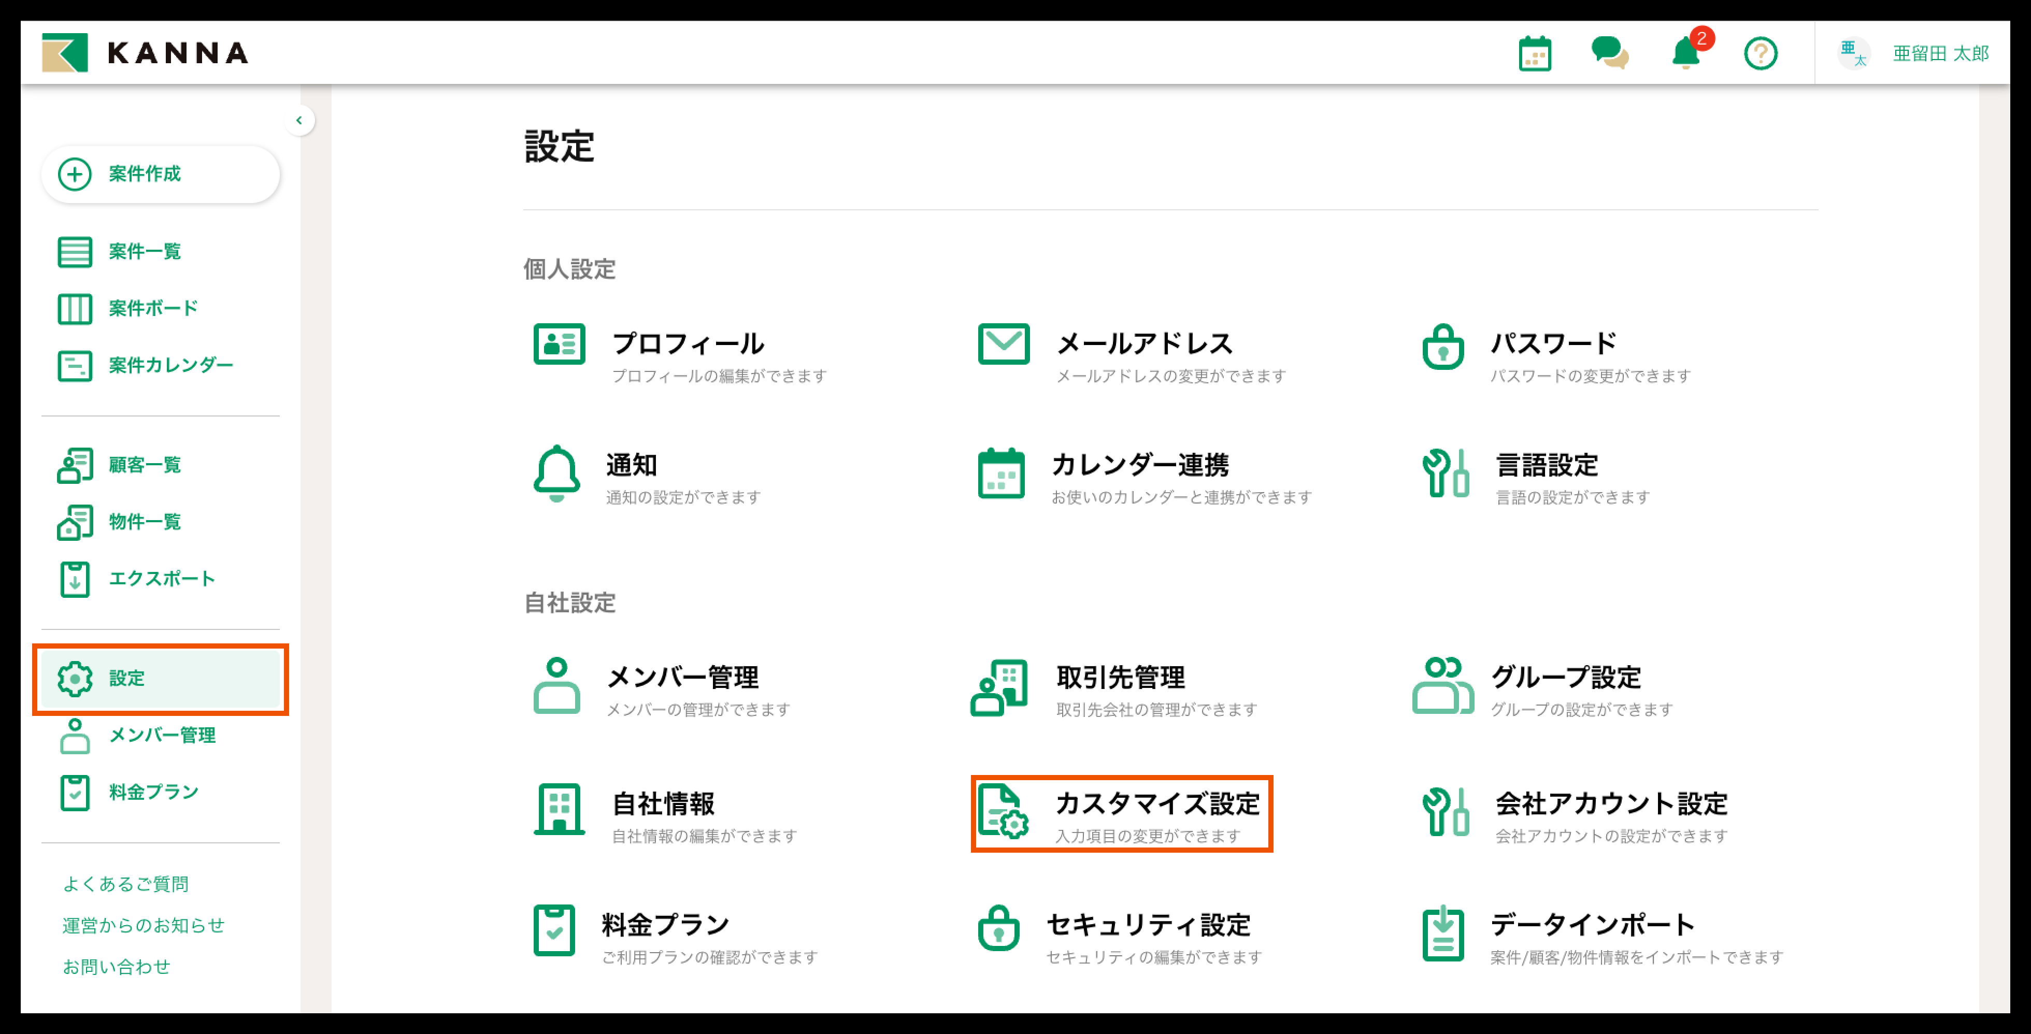Screen dimensions: 2031x1034
Task: Open エクスポート from sidebar menu
Action: 161,579
